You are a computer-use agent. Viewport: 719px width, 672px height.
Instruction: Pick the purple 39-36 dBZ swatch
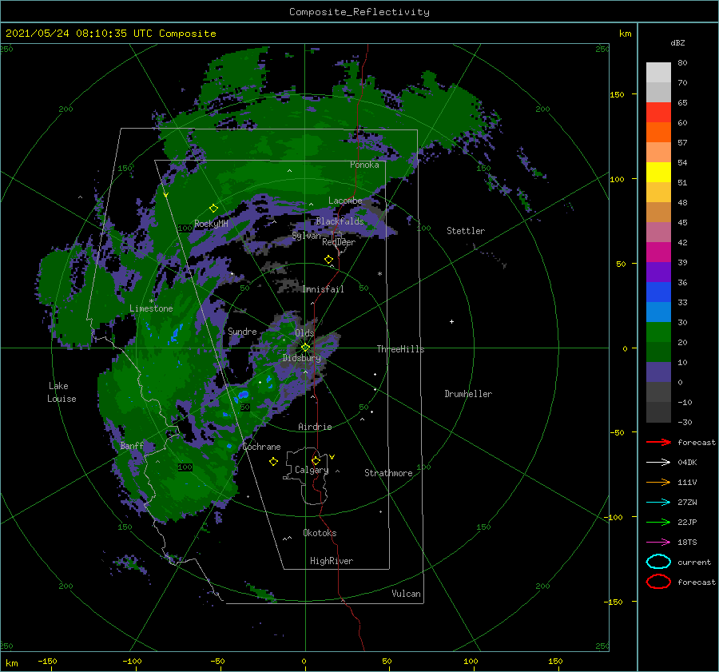[x=658, y=272]
